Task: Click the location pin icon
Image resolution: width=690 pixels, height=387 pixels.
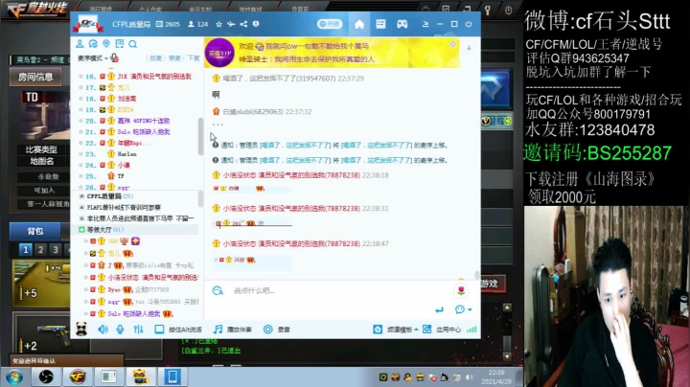Action: [x=106, y=44]
